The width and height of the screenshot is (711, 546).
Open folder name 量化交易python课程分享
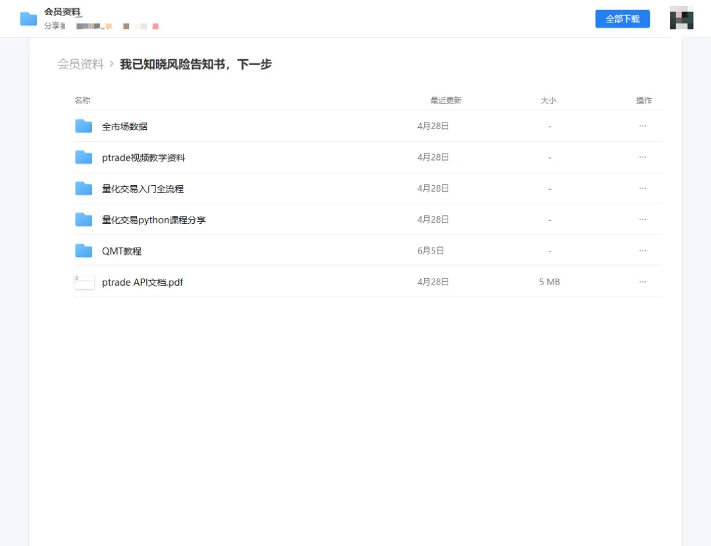pos(153,220)
